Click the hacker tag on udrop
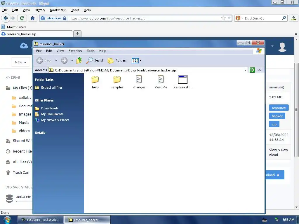The image size is (299, 224). (x=277, y=116)
